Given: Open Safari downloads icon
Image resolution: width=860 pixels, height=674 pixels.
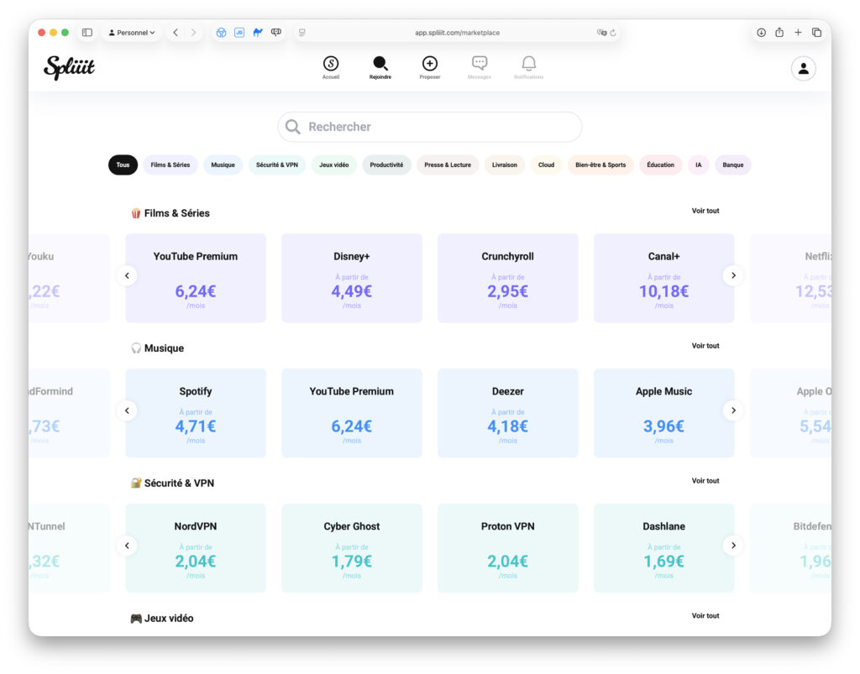Looking at the screenshot, I should (x=761, y=33).
